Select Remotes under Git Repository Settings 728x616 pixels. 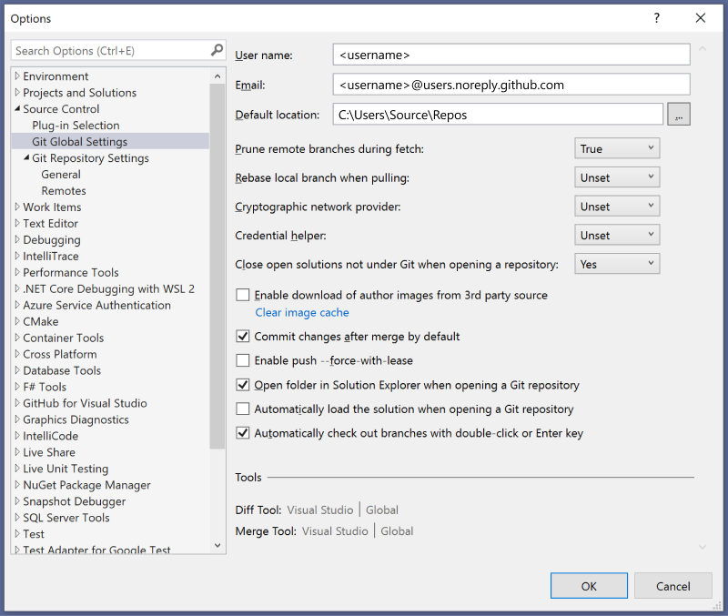click(x=65, y=190)
